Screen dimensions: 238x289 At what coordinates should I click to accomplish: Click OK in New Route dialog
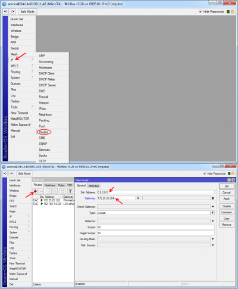(227, 187)
